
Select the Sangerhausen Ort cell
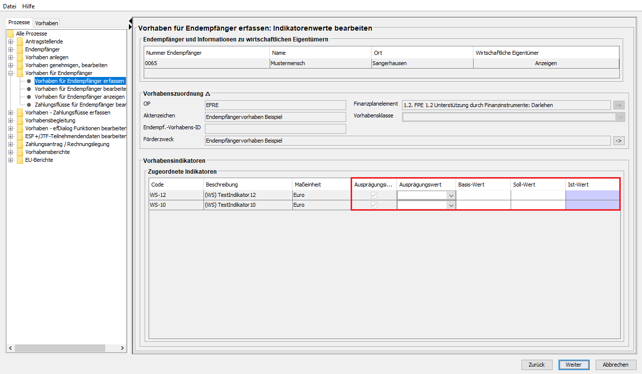pos(422,63)
